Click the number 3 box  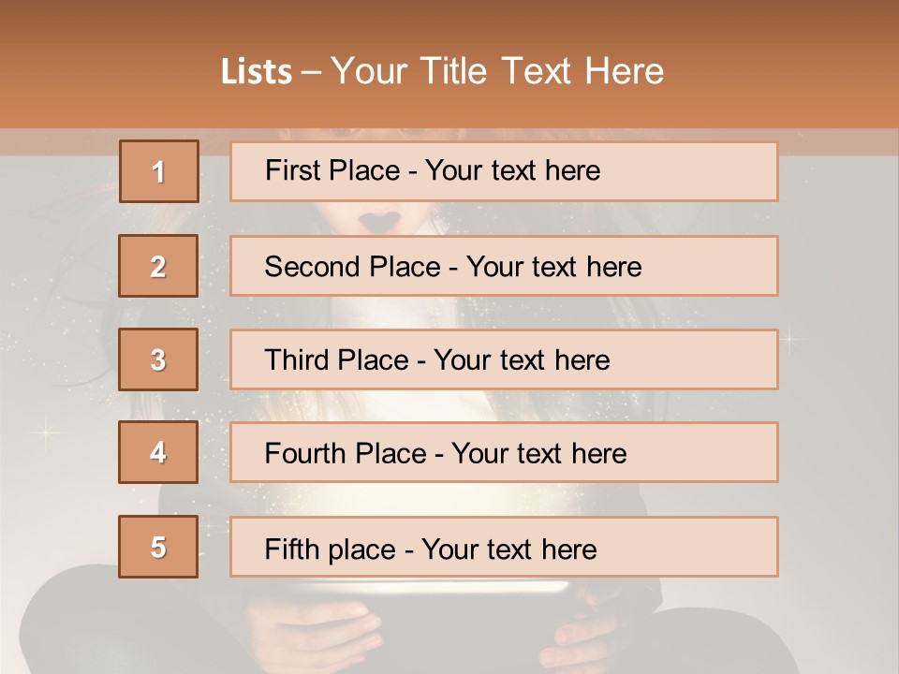(158, 359)
